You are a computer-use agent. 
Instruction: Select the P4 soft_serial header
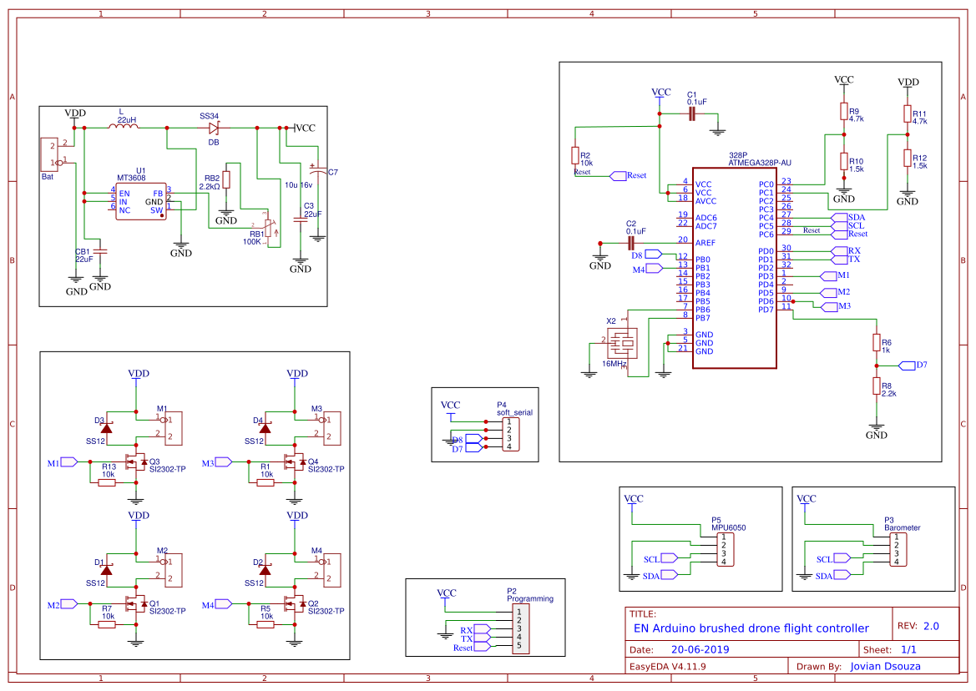[511, 434]
